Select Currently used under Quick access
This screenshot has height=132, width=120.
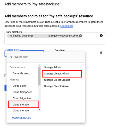tap(21, 73)
